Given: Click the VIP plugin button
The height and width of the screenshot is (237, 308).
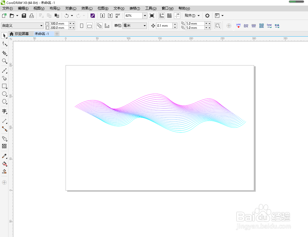Looking at the screenshot, I should point(238,26).
